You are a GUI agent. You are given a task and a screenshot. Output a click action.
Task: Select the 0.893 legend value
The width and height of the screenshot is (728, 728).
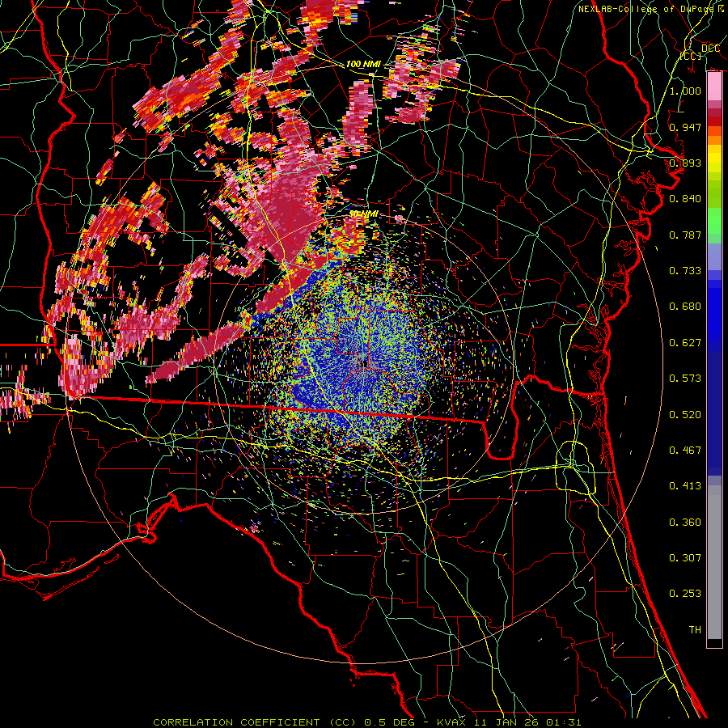click(685, 163)
